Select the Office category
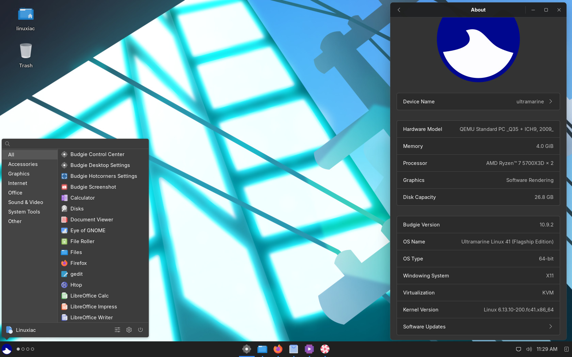This screenshot has height=357, width=572. 30,193
